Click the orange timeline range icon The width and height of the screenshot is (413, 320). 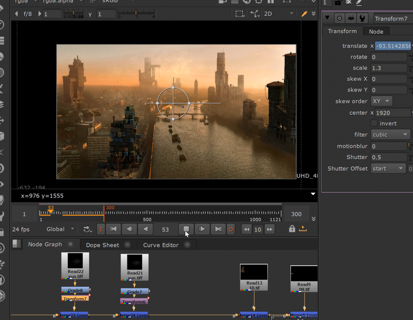303,229
